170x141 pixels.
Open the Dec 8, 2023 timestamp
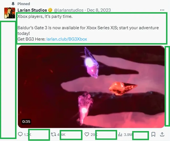tap(99, 10)
